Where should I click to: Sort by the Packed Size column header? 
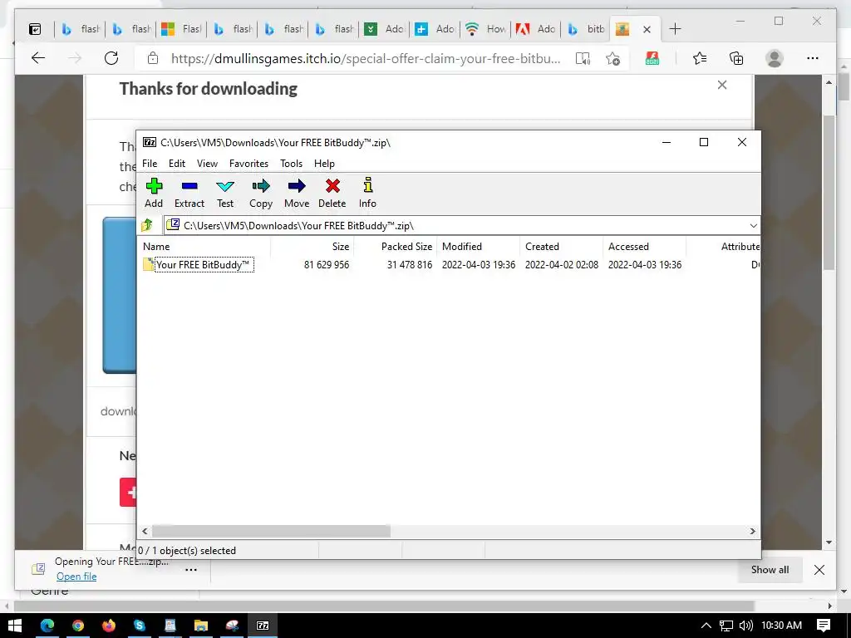pyautogui.click(x=395, y=246)
